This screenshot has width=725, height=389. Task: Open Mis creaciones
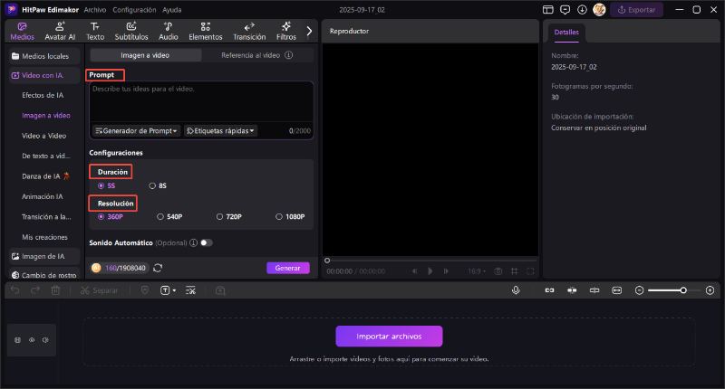coord(44,237)
